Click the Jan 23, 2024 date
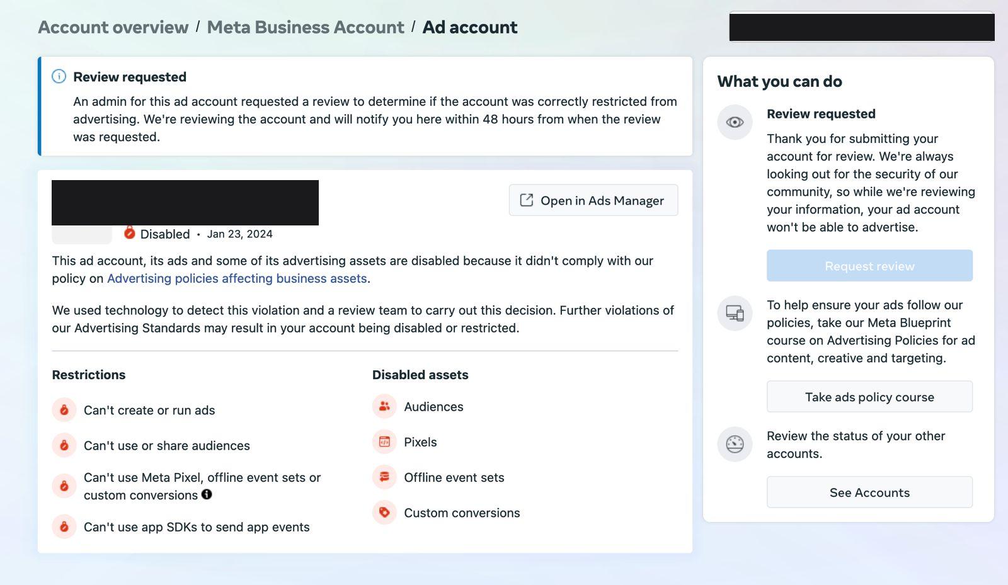The image size is (1008, 585). tap(240, 234)
